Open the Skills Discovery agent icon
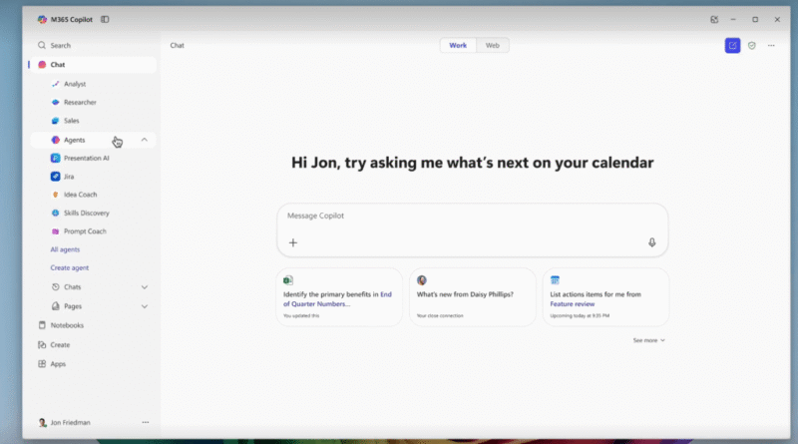This screenshot has height=444, width=798. pyautogui.click(x=56, y=213)
